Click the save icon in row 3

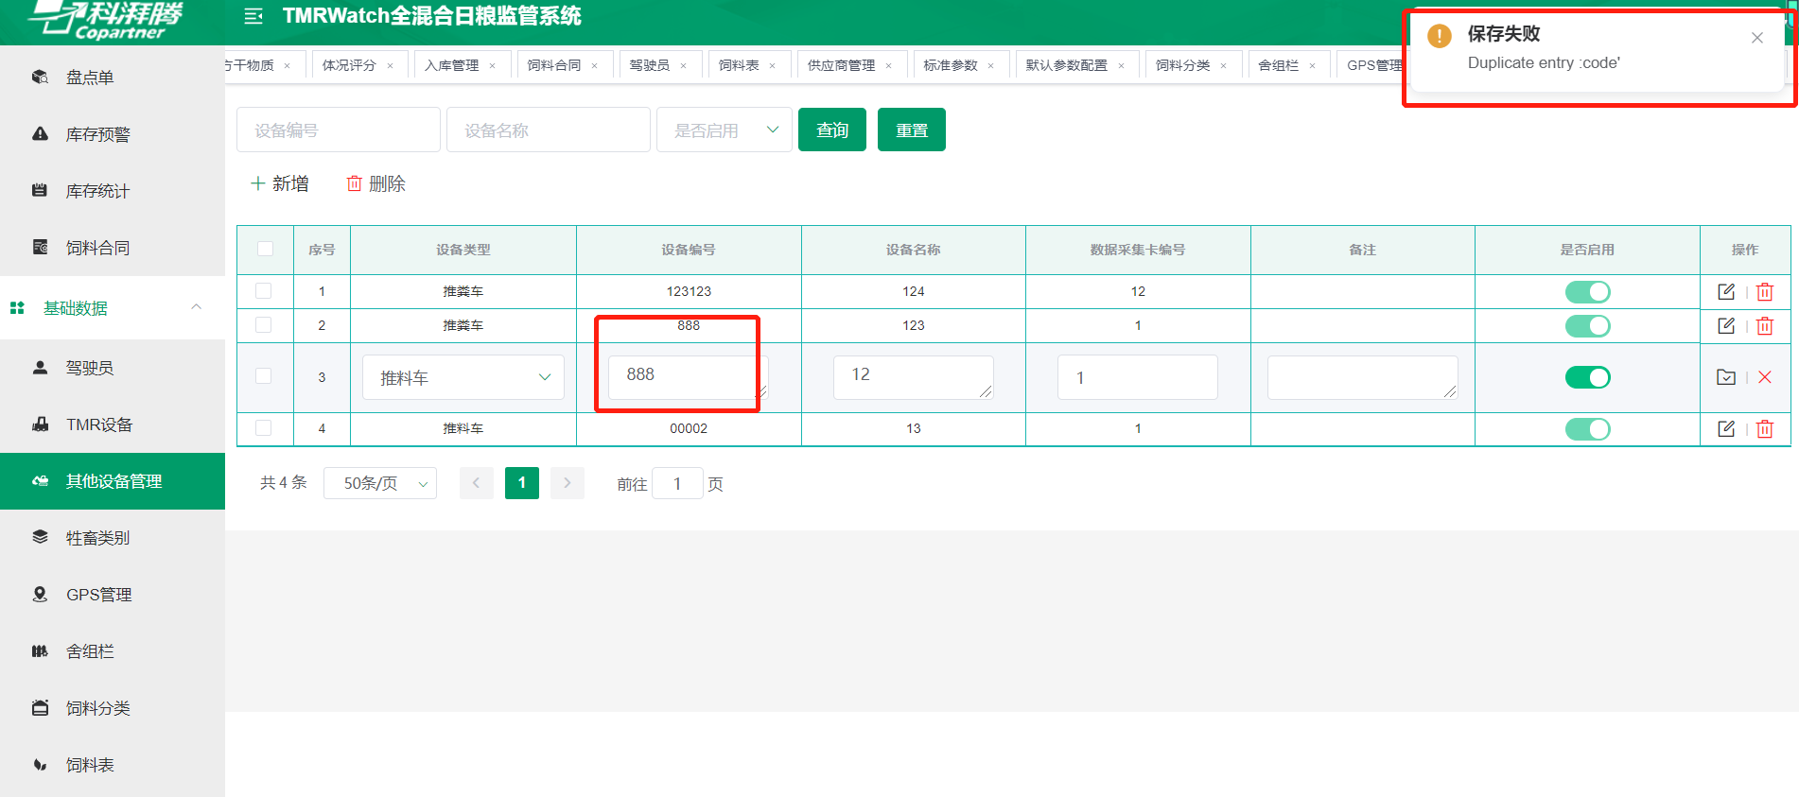(1725, 377)
